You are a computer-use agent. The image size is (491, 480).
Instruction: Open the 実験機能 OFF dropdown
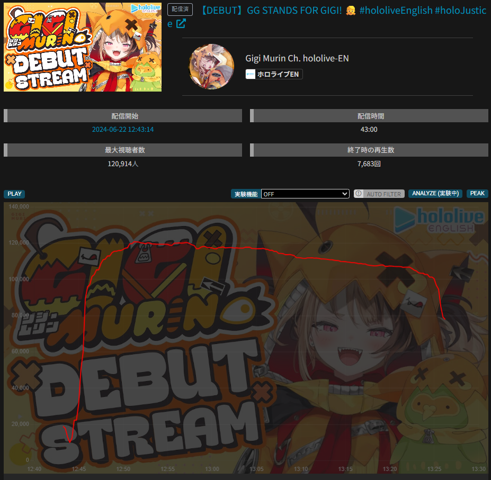coord(305,194)
